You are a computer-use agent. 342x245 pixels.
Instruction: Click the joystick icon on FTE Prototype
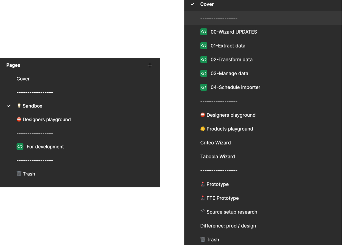pyautogui.click(x=203, y=198)
